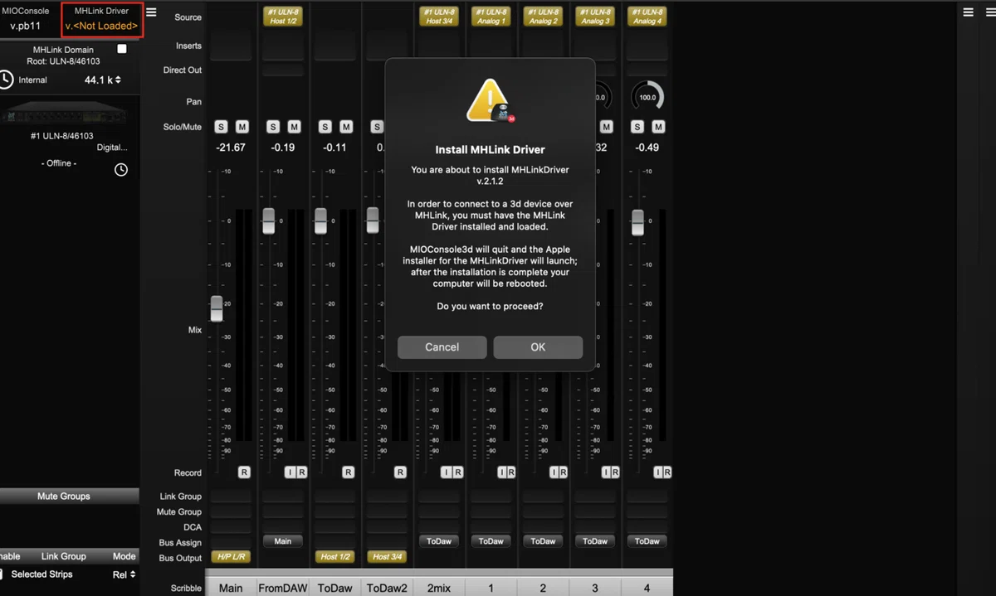Open the Analog 4 source selector

647,17
